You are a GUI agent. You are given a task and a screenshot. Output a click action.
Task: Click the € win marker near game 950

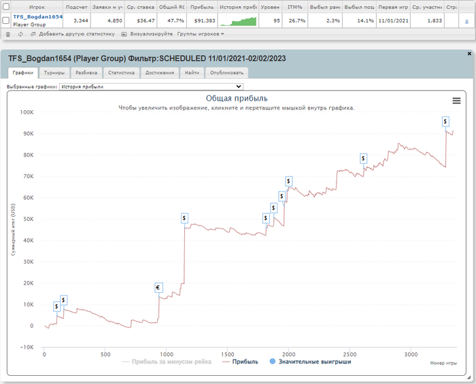coord(158,287)
